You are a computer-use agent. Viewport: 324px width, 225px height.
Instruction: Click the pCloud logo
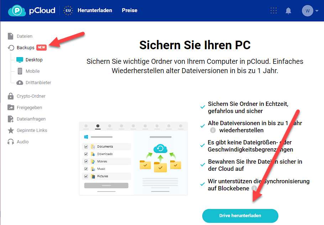tap(32, 10)
